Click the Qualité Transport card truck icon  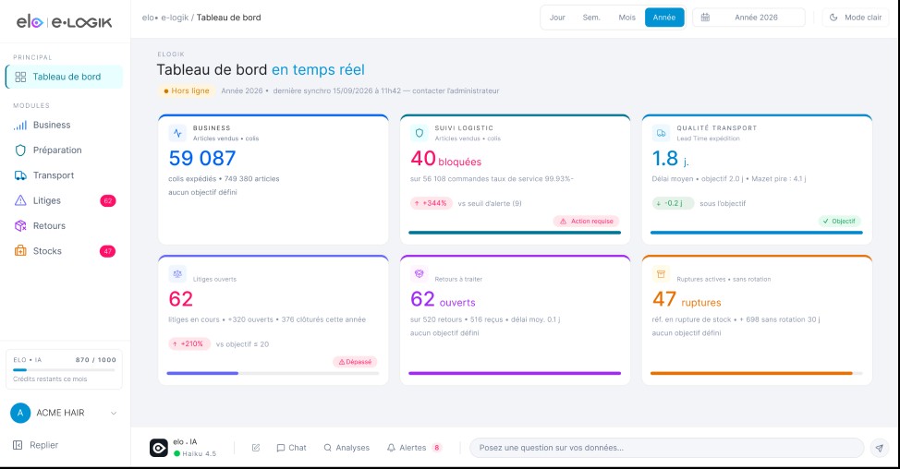(661, 133)
